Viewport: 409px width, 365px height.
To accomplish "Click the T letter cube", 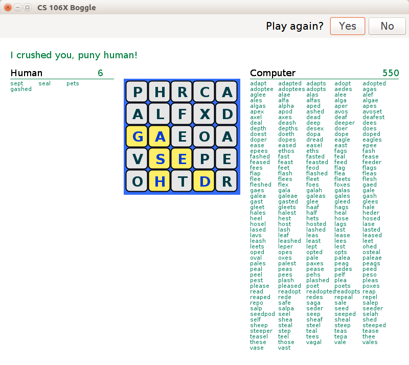I will click(x=183, y=181).
